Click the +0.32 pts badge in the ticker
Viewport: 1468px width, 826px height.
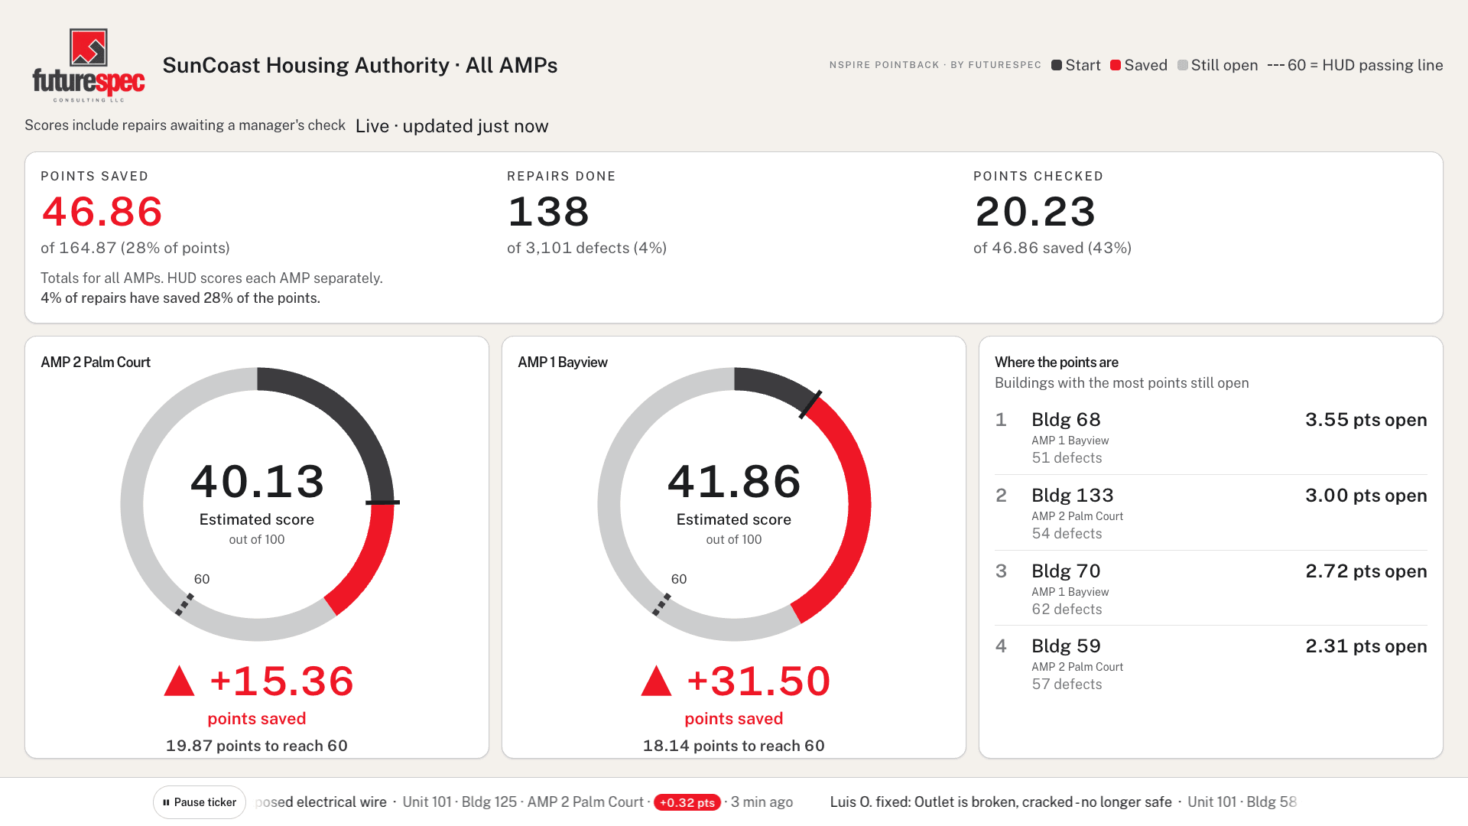point(687,802)
